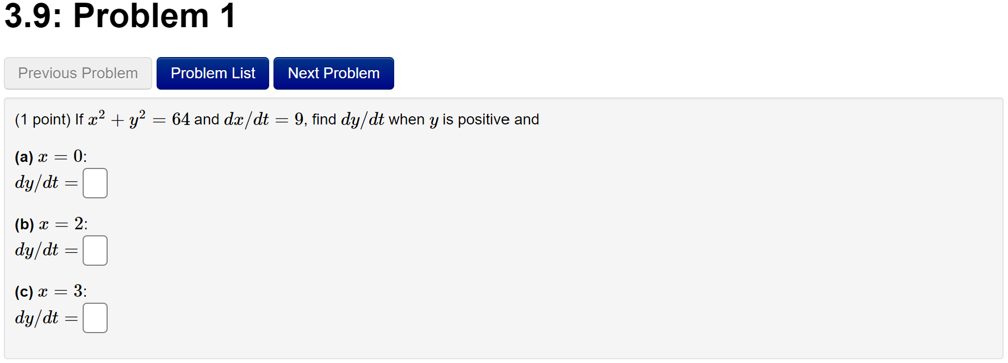This screenshot has width=1008, height=363.
Task: Select the answer box for part (b)
Action: [x=95, y=251]
